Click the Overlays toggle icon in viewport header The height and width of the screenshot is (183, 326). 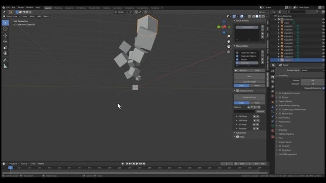coord(242,16)
